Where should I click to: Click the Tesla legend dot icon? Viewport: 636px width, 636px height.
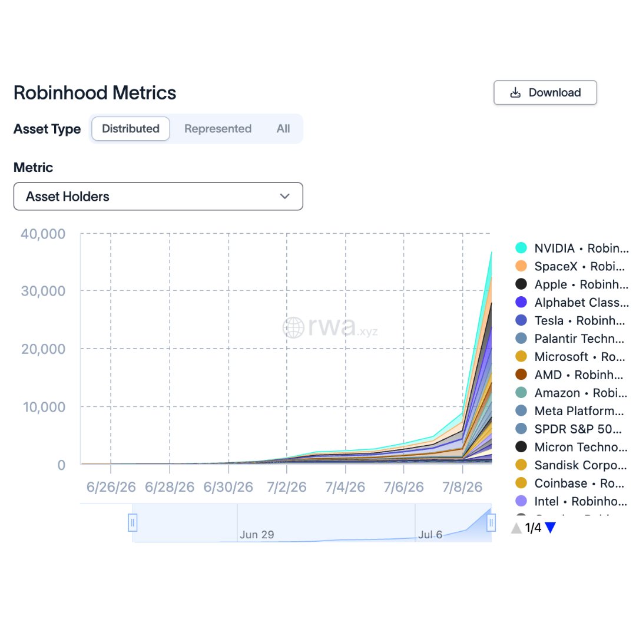(521, 320)
